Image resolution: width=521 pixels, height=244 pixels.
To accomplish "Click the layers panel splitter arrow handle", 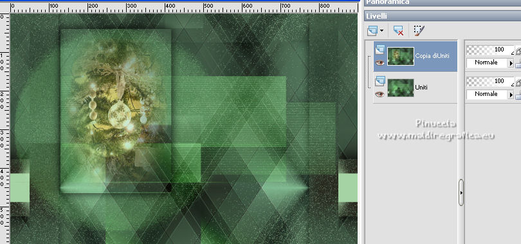I will click(461, 192).
